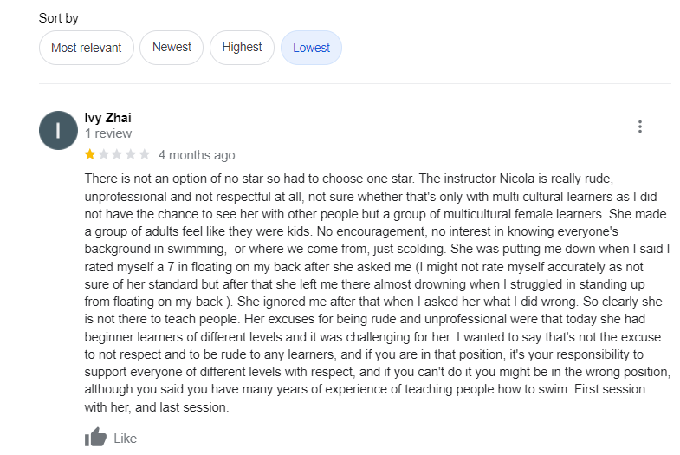Open reviewer profile via the Ivy Zhai name
The width and height of the screenshot is (680, 455).
point(108,118)
